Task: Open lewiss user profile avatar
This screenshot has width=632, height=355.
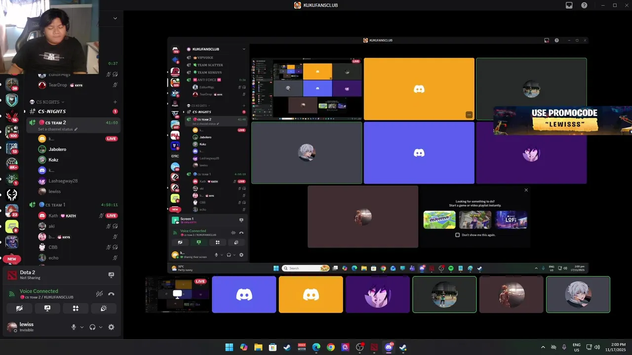Action: (x=12, y=327)
